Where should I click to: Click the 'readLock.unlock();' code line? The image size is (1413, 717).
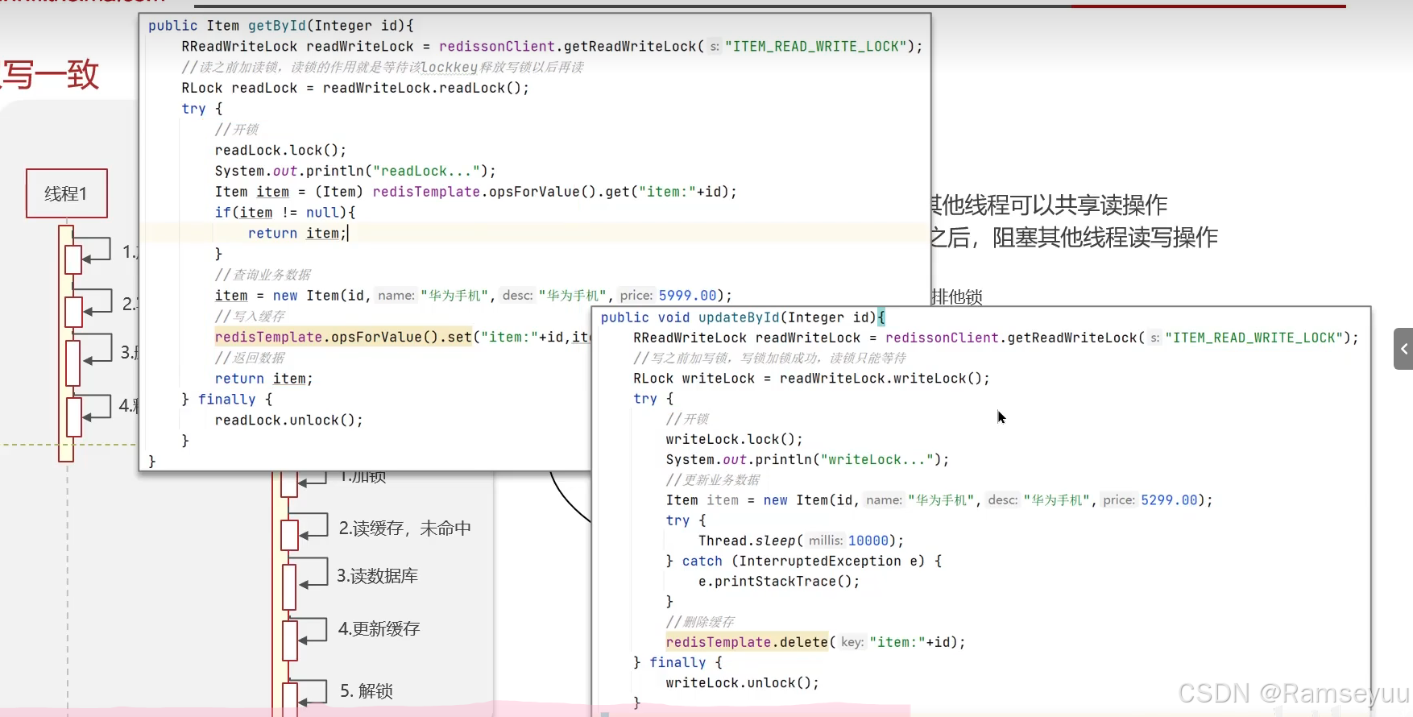click(x=288, y=420)
